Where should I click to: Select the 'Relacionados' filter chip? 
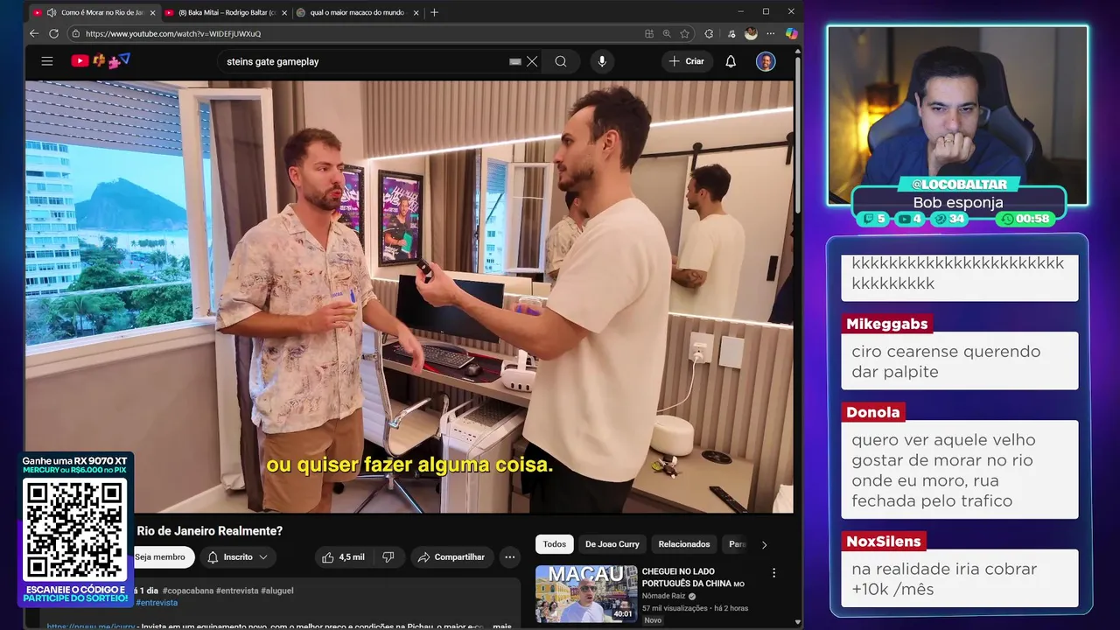point(684,544)
